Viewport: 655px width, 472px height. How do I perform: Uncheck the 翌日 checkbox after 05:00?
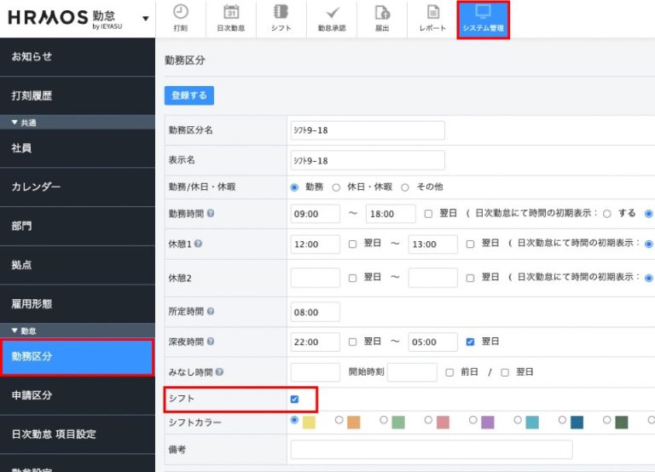coord(470,342)
